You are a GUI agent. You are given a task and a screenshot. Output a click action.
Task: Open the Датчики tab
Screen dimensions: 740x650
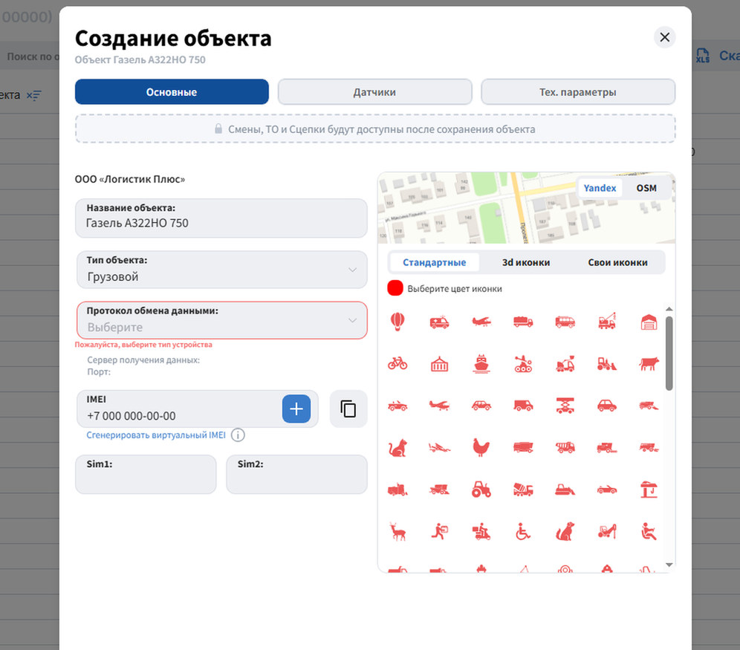click(374, 92)
